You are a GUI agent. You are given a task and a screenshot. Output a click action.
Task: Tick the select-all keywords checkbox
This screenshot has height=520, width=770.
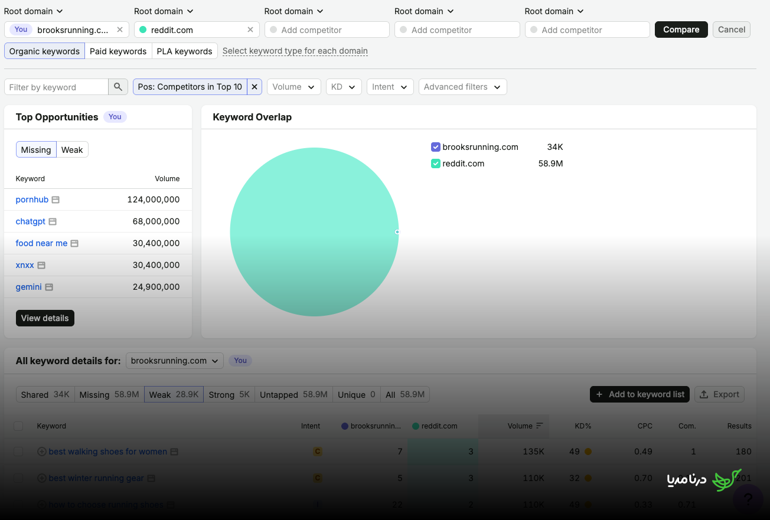[18, 426]
